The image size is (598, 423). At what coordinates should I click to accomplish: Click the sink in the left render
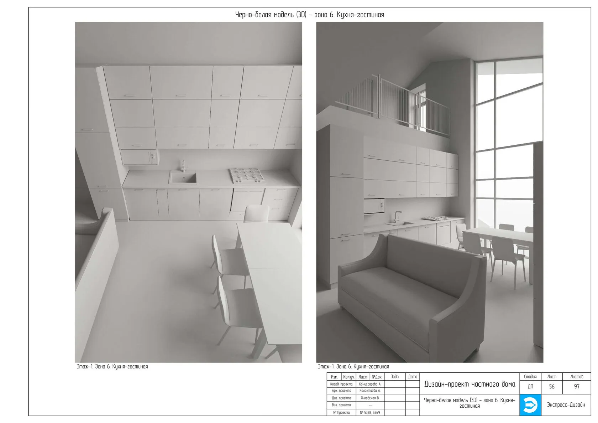tap(183, 177)
